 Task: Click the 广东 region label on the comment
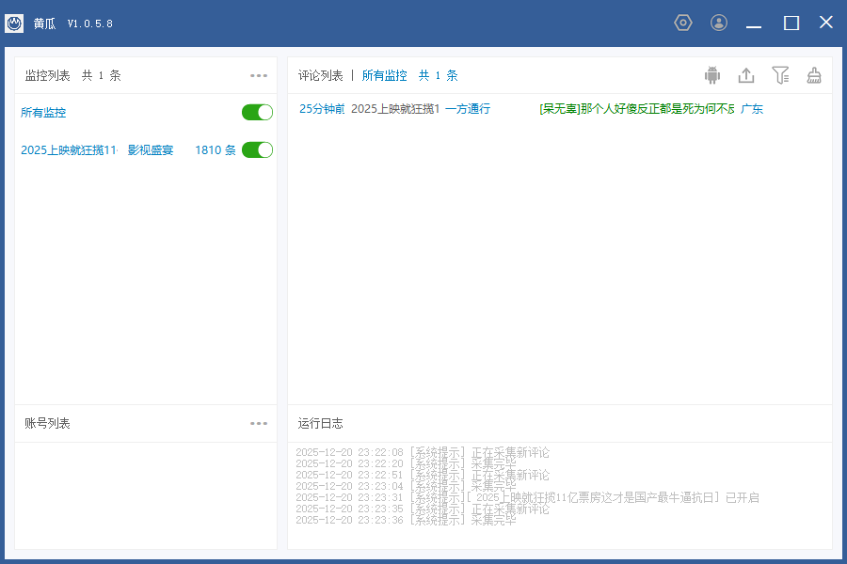coord(751,109)
